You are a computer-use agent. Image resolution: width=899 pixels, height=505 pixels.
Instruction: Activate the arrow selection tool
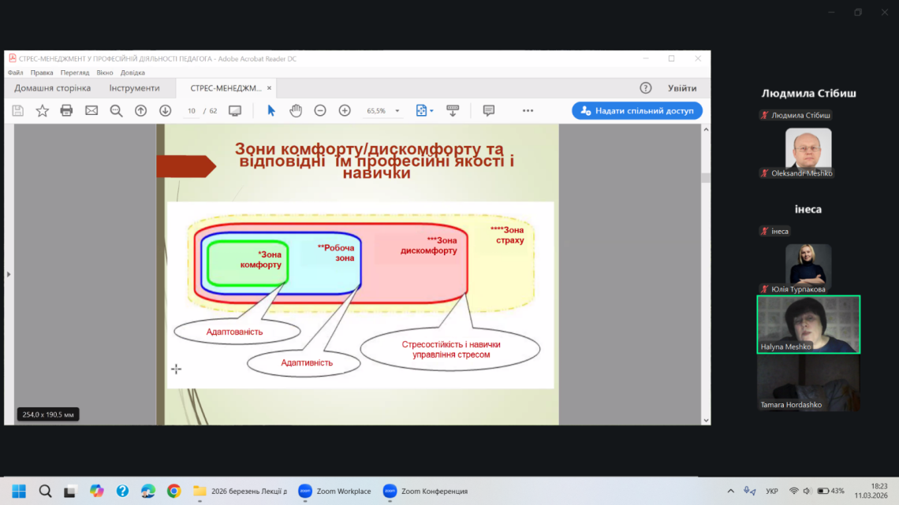(x=271, y=111)
